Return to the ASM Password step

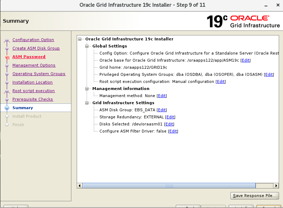coord(29,57)
